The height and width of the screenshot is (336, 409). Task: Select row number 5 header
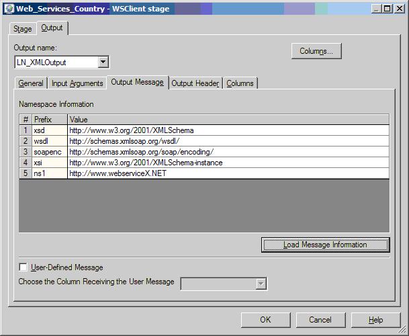pyautogui.click(x=26, y=173)
